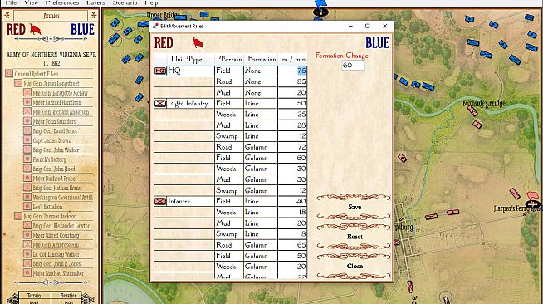Viewport: 543px width, 304px height.
Task: Select General Robert E. Lee tree entry
Action: (37, 74)
